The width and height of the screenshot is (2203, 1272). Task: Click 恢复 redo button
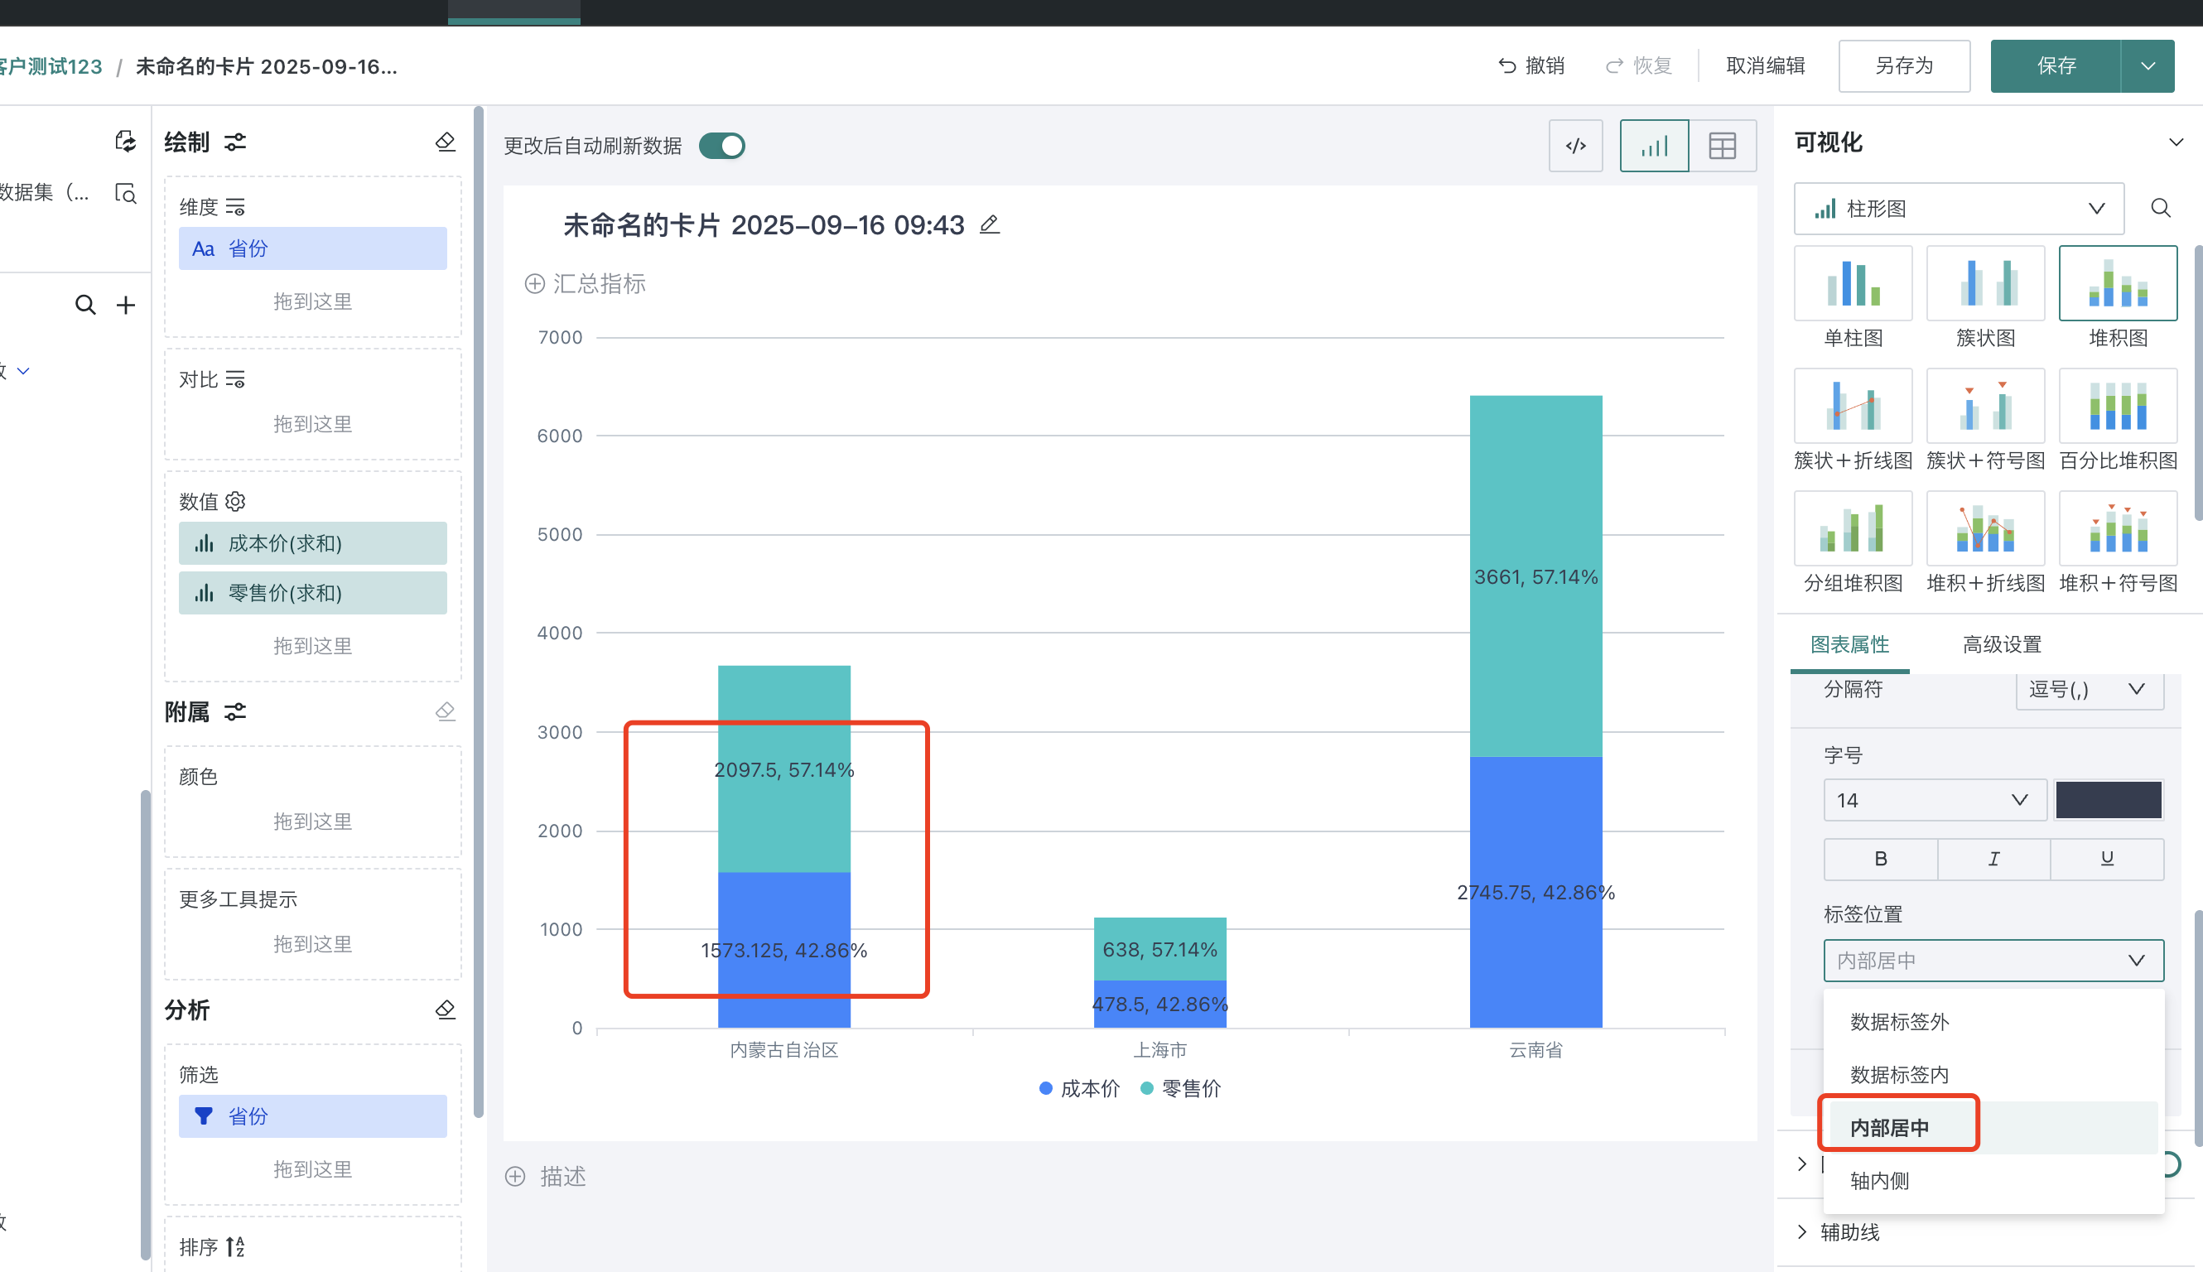(x=1639, y=65)
